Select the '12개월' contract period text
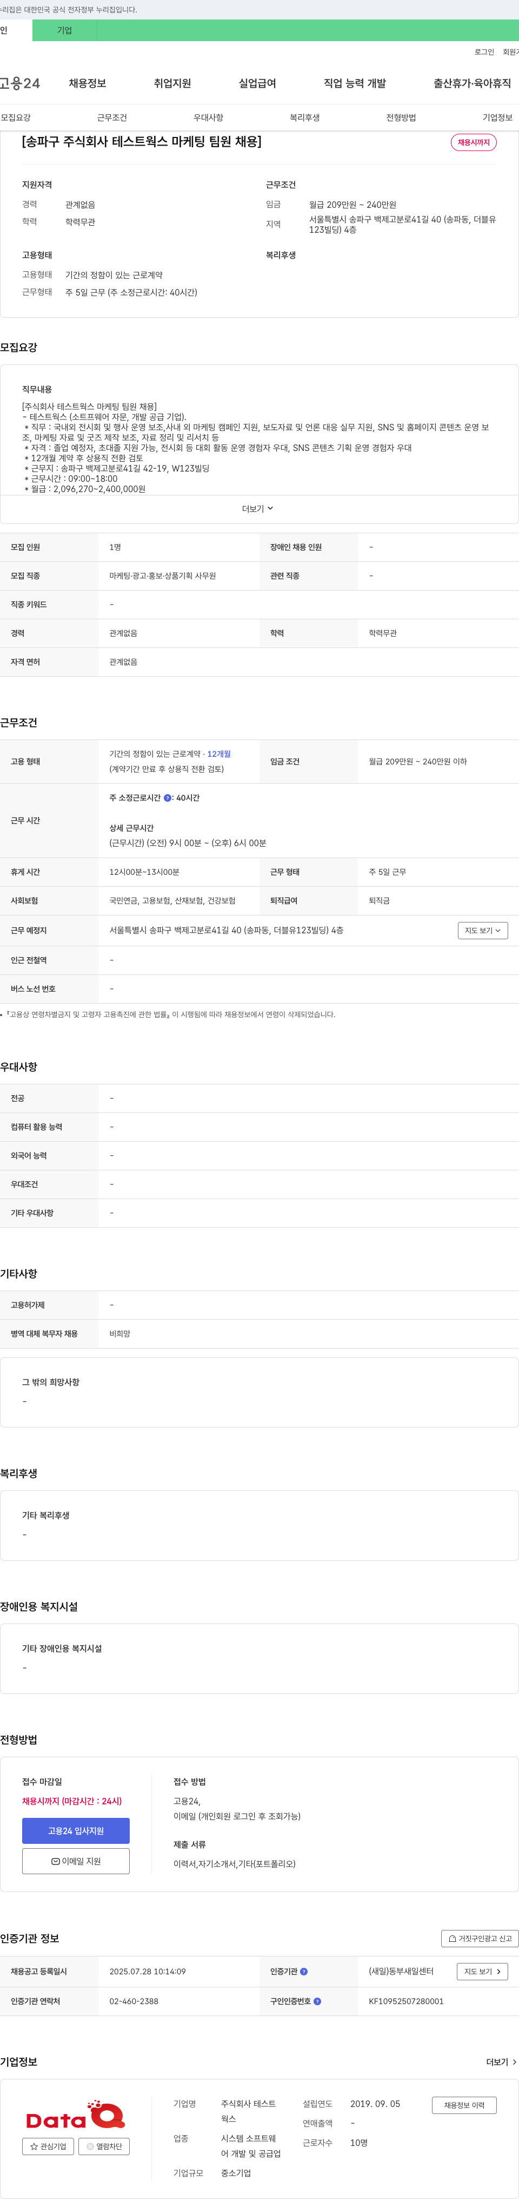 tap(219, 755)
